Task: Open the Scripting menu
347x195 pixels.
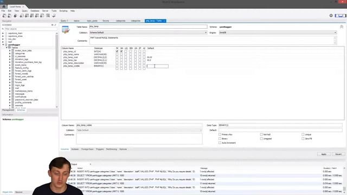Action: pos(63,11)
